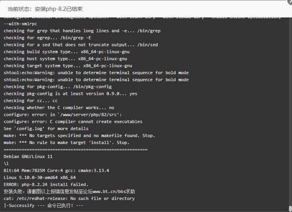Click 'checking whether the C compiler works' line
This screenshot has height=212, width=292.
pyautogui.click(x=59, y=108)
